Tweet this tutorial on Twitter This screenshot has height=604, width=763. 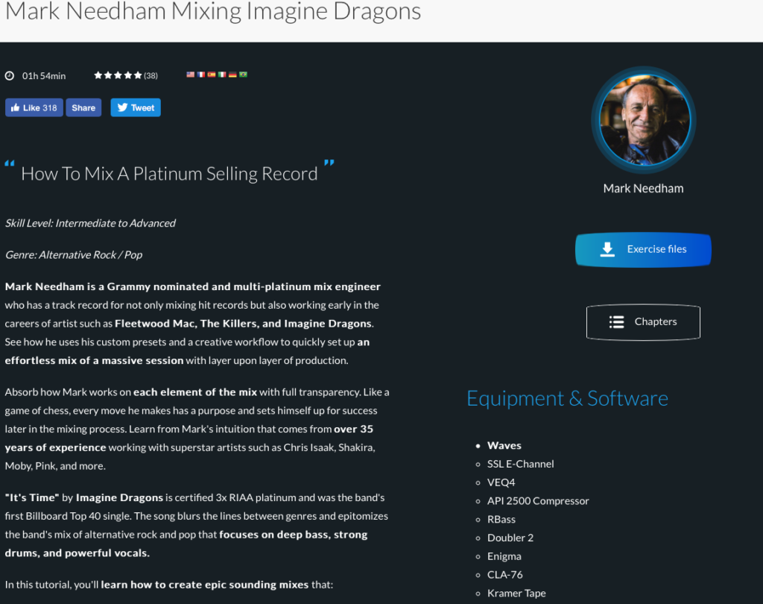coord(136,107)
